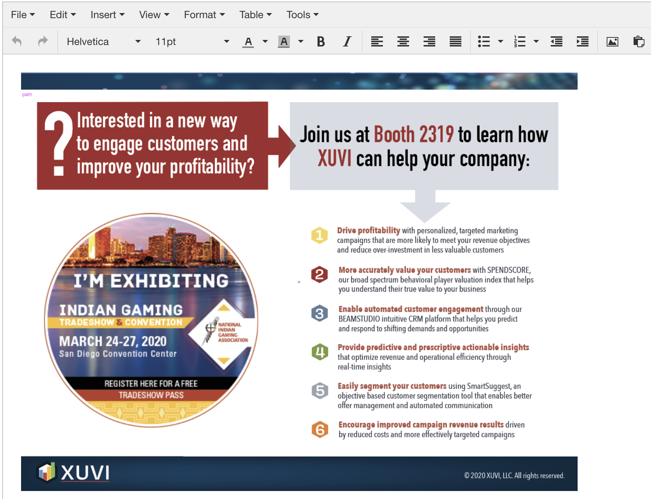This screenshot has height=499, width=651.
Task: Click the number 2 hexagon badge
Action: pos(319,275)
